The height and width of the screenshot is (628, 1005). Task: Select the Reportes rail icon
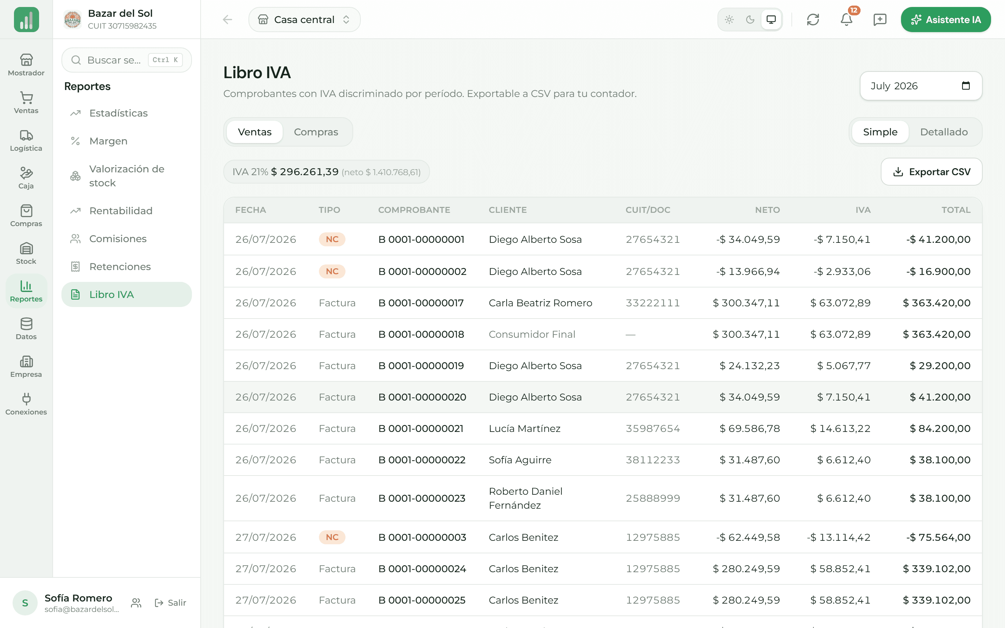26,291
